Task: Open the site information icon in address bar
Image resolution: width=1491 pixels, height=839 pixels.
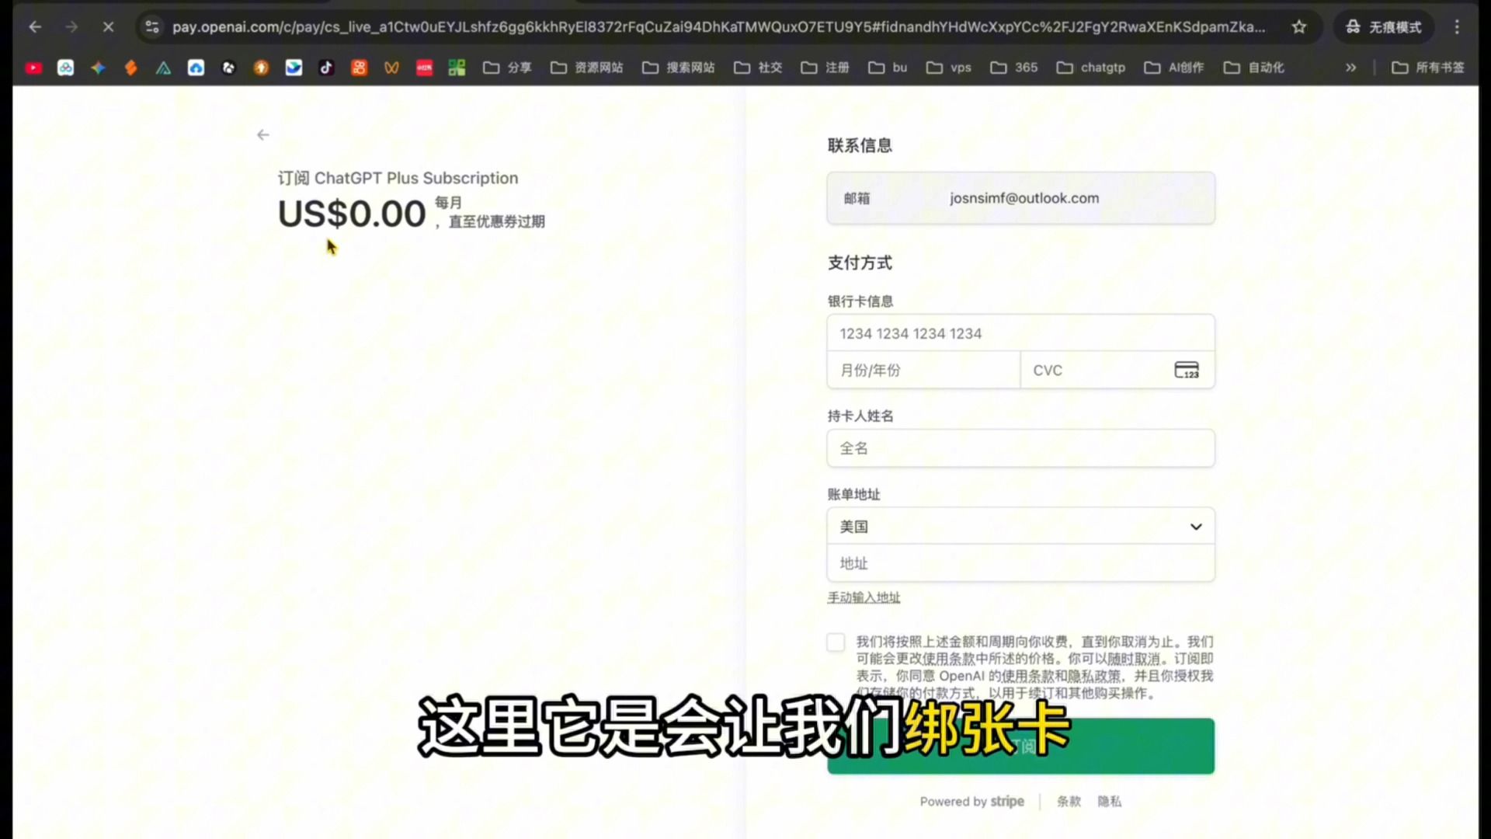Action: pyautogui.click(x=152, y=27)
